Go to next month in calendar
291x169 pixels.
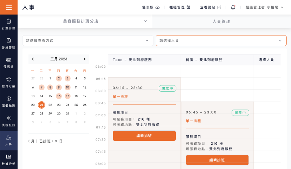pyautogui.click(x=85, y=59)
